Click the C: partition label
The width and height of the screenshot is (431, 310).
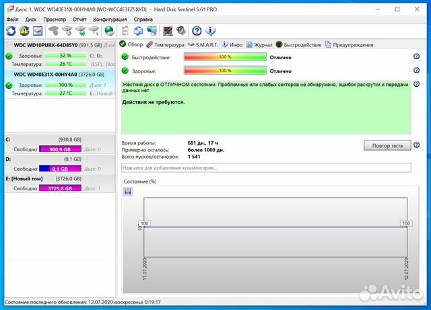[x=8, y=139]
